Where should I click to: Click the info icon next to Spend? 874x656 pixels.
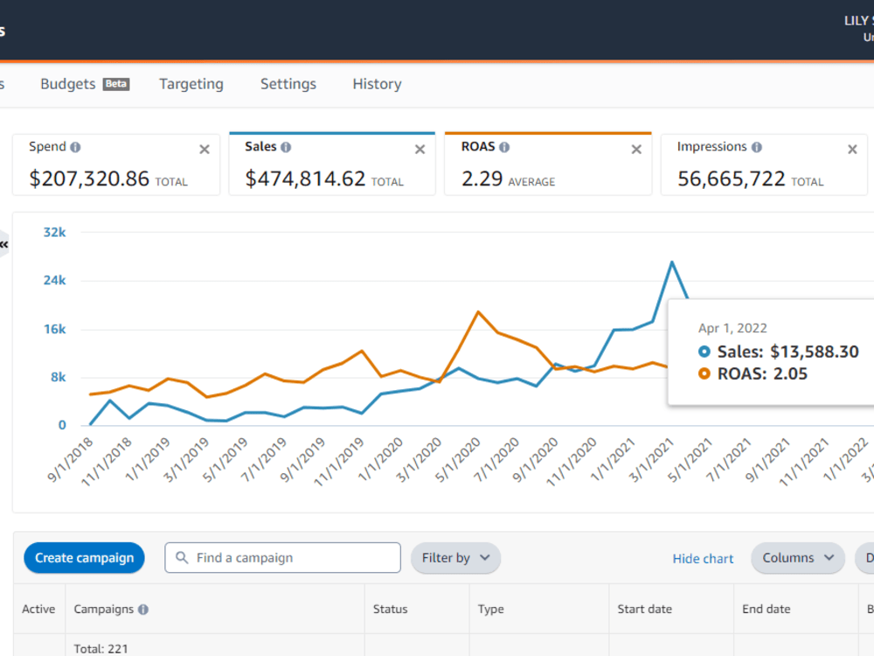click(75, 147)
